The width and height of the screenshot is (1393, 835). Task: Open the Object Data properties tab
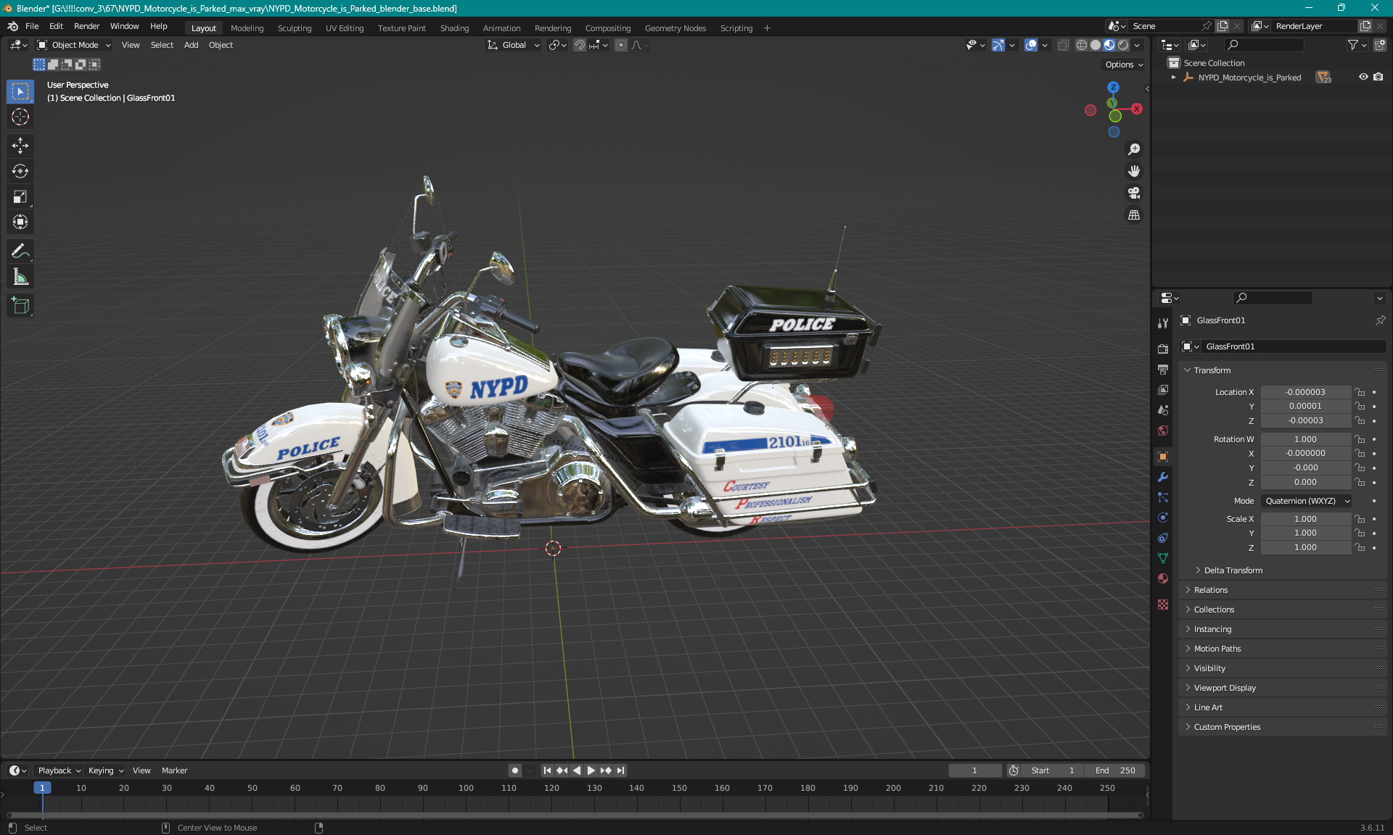1163,558
